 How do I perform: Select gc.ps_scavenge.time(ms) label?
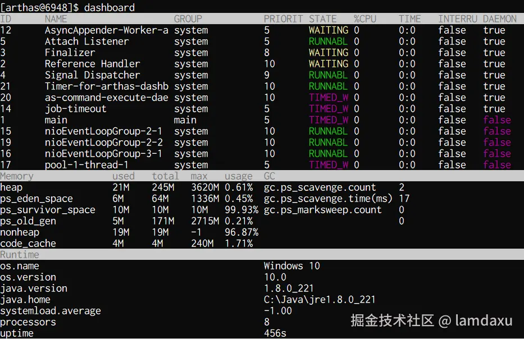pyautogui.click(x=328, y=199)
